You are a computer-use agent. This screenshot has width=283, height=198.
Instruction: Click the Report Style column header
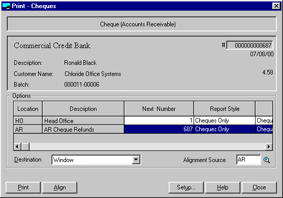point(225,108)
